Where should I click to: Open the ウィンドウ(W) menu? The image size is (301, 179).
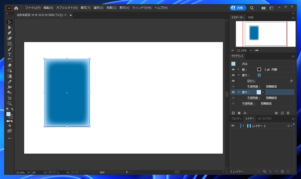click(142, 8)
